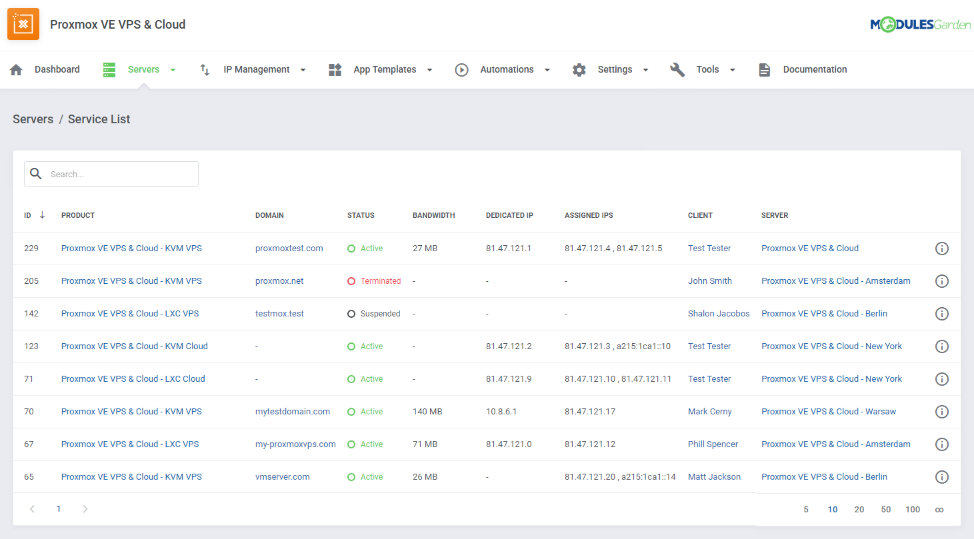Viewport: 974px width, 539px height.
Task: Open info icon for service 70
Action: click(942, 412)
